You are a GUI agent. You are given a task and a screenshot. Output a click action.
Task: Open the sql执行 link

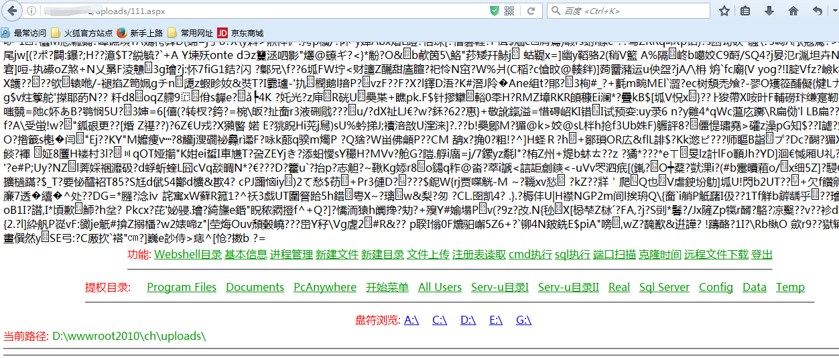pos(572,254)
